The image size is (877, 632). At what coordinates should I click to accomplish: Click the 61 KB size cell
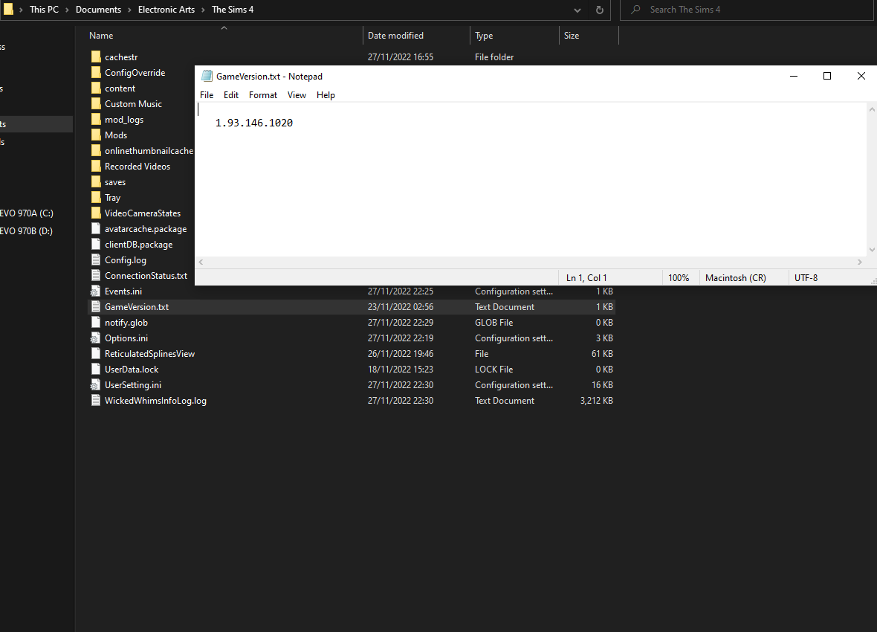click(x=602, y=354)
